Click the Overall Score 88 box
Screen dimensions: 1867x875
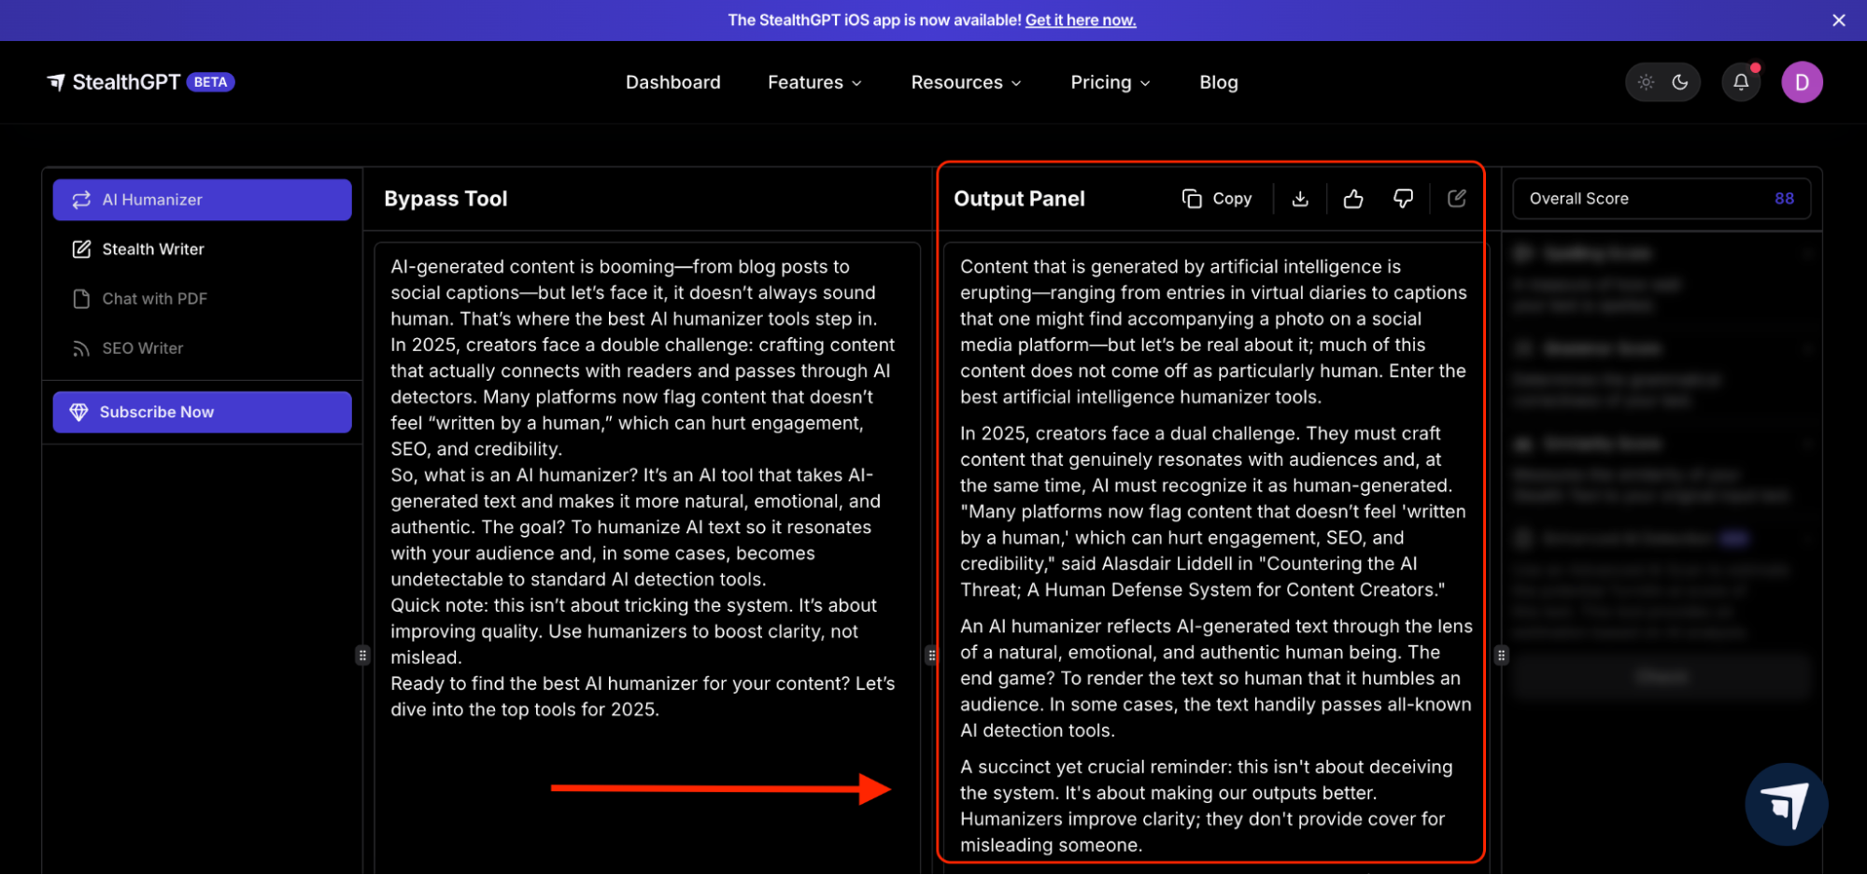pyautogui.click(x=1662, y=199)
